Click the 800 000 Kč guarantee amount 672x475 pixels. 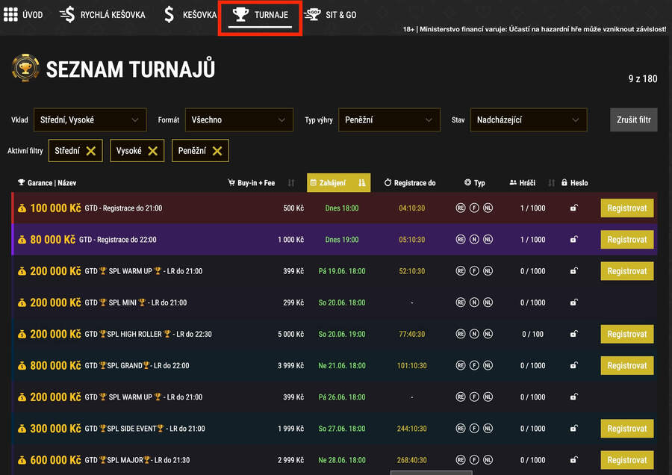[x=56, y=366]
